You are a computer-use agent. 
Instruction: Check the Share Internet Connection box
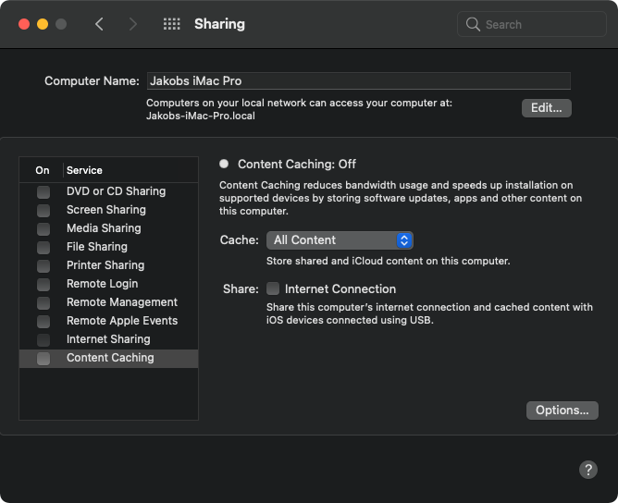click(x=273, y=288)
